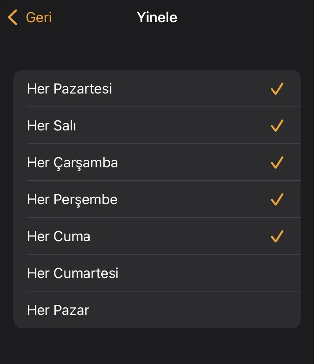The width and height of the screenshot is (314, 364).
Task: Tap the Yinele screen title
Action: tap(157, 18)
